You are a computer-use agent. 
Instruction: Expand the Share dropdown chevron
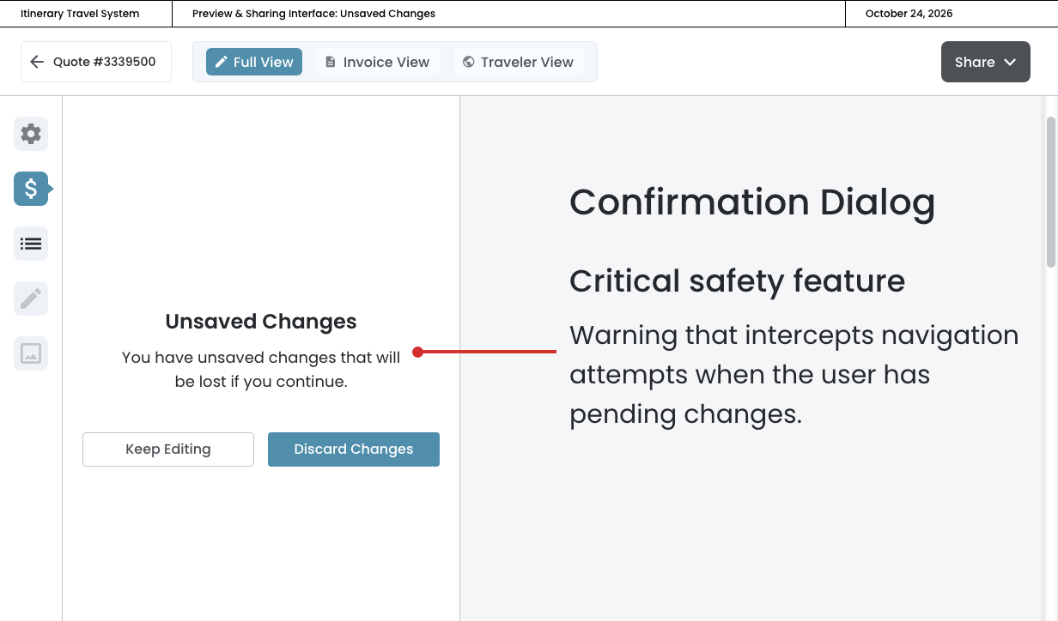click(1010, 62)
